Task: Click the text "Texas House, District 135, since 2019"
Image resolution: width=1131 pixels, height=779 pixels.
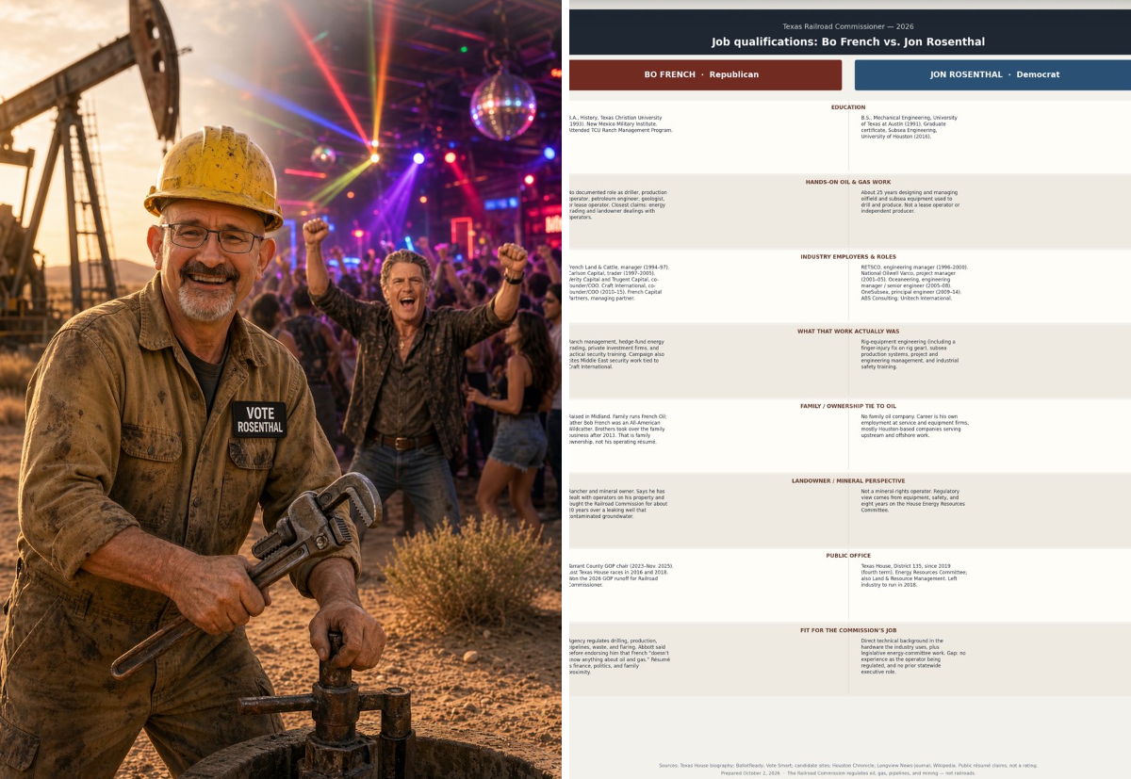Action: (914, 575)
